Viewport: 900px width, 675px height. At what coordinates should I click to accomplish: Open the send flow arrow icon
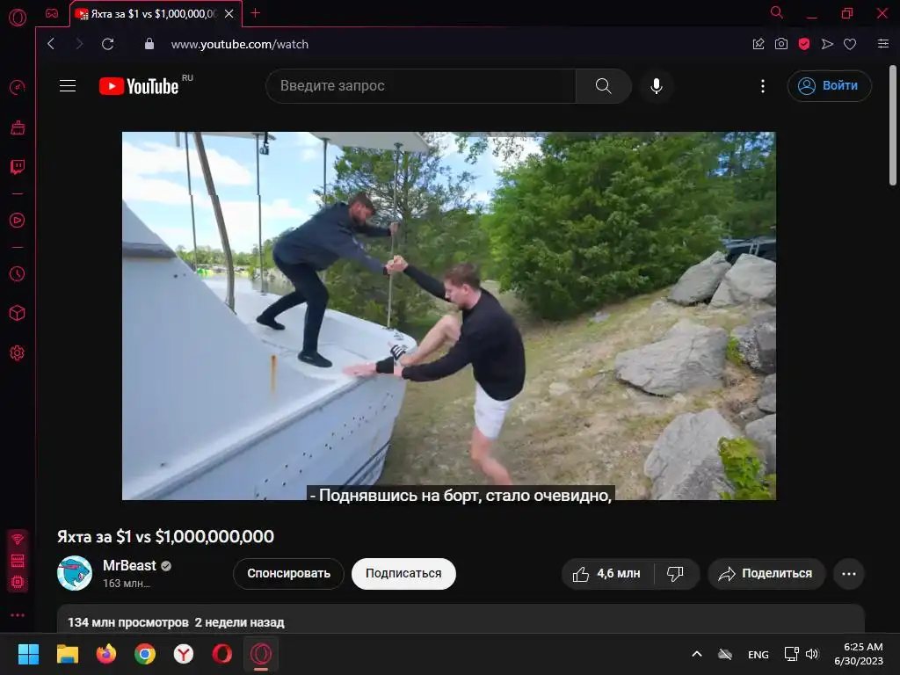click(827, 44)
